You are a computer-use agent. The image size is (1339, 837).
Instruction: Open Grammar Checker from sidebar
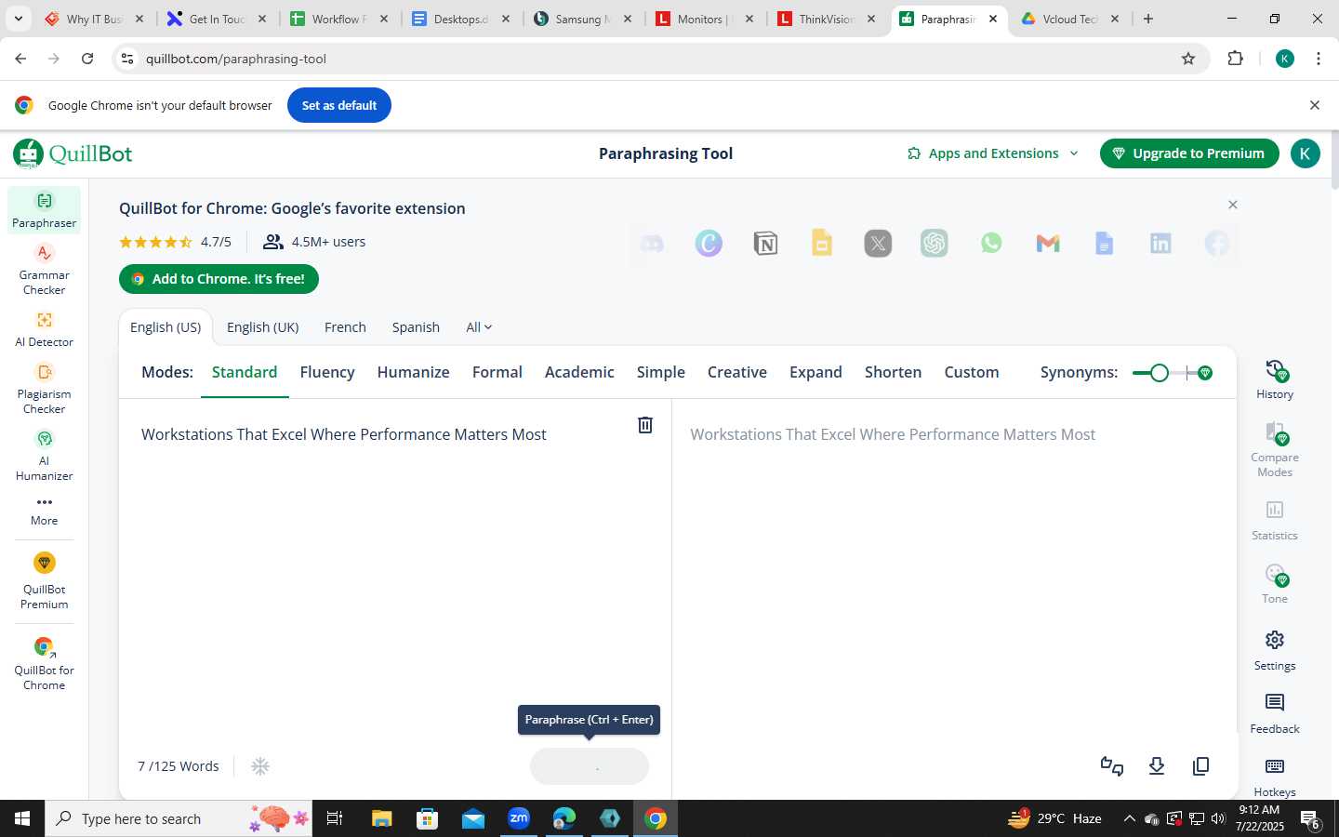44,270
